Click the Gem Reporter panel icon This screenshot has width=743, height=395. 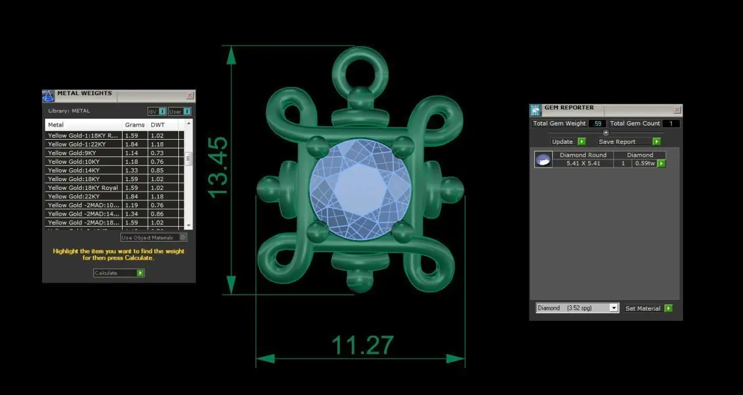(536, 110)
